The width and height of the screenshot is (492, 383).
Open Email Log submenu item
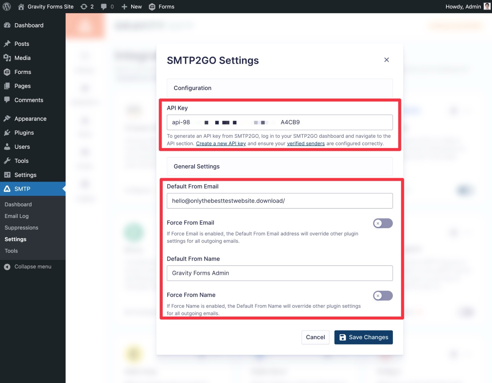click(x=16, y=216)
